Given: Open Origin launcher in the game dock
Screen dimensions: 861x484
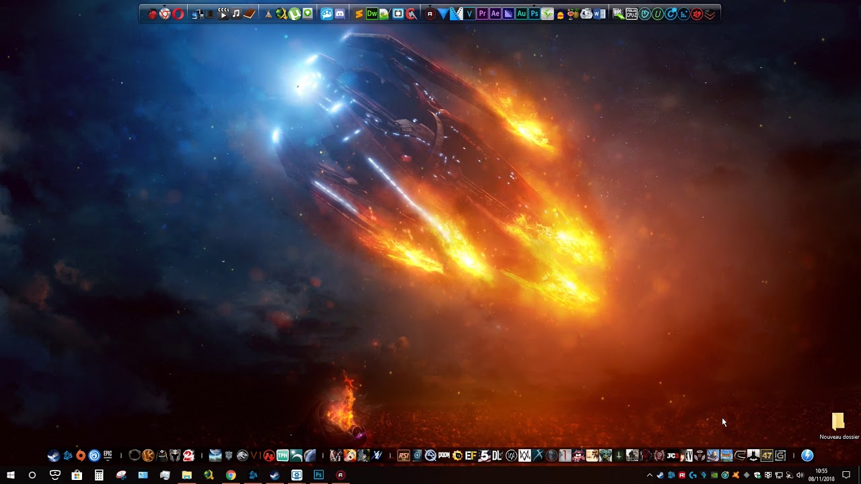Looking at the screenshot, I should pyautogui.click(x=81, y=456).
